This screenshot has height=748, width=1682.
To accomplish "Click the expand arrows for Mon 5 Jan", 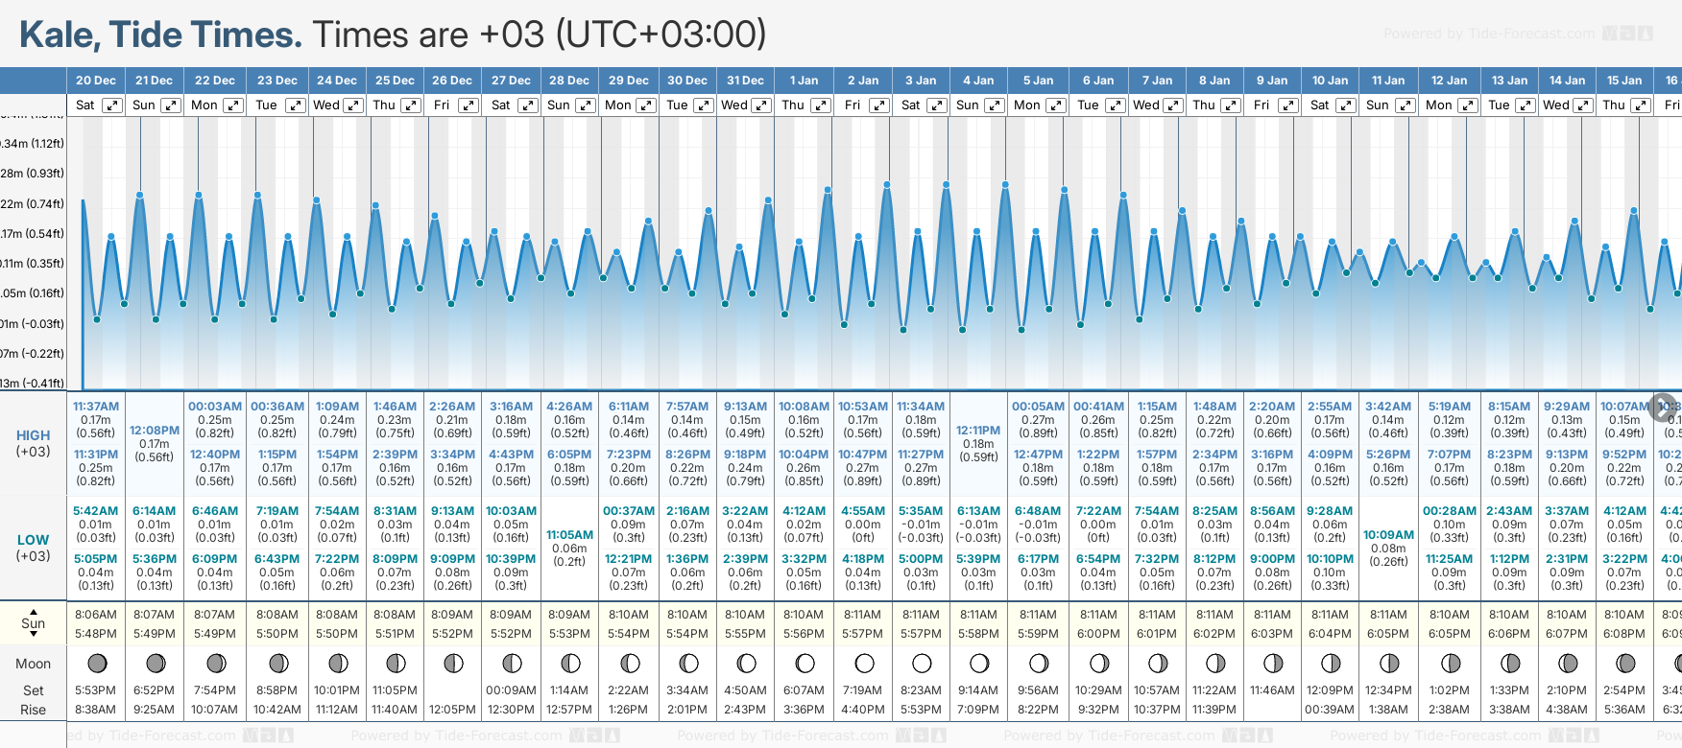I will tap(1055, 105).
